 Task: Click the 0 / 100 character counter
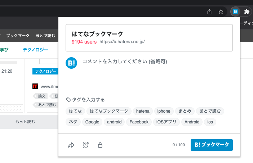coord(179,145)
